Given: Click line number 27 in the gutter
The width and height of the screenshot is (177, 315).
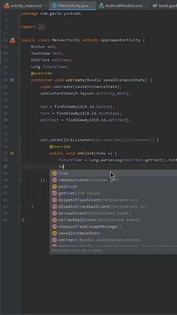Looking at the screenshot, I should [5, 100].
